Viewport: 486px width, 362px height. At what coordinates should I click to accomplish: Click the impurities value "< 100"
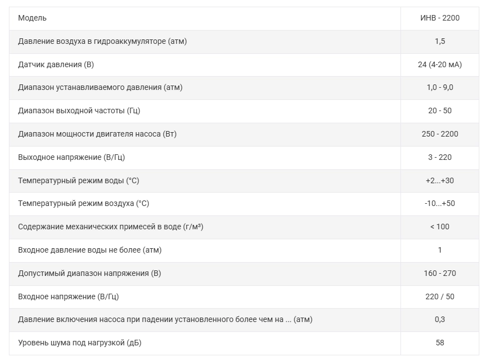[x=439, y=227]
